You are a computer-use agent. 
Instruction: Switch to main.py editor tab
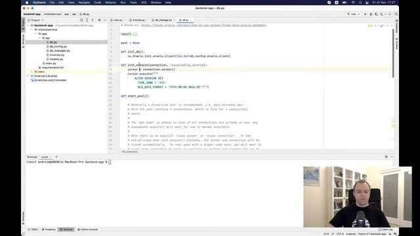(x=117, y=20)
